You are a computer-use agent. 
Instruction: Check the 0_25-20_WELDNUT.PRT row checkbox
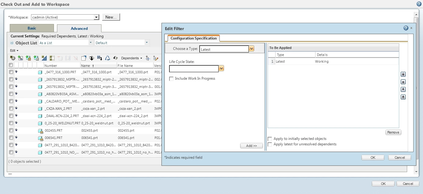(11, 123)
